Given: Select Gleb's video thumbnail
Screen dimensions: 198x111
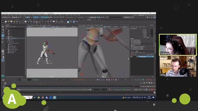Looking at the screenshot, I should click(x=178, y=66).
